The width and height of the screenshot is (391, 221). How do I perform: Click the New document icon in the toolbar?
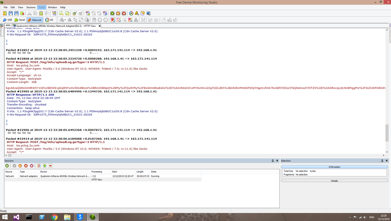(x=6, y=13)
